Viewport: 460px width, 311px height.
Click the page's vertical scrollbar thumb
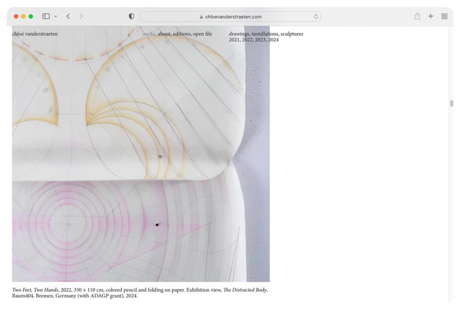click(451, 104)
